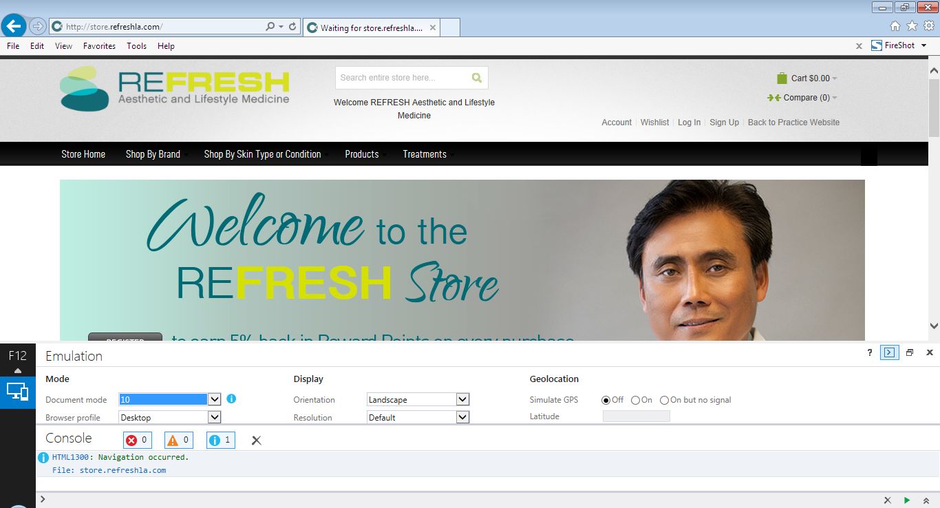Open the Help menu
Image resolution: width=940 pixels, height=508 pixels.
pyautogui.click(x=166, y=46)
